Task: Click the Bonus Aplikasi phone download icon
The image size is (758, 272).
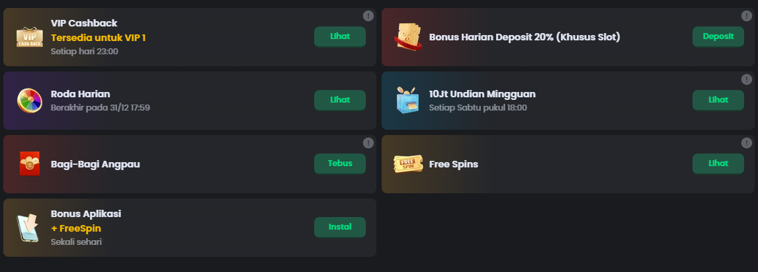Action: pos(28,228)
